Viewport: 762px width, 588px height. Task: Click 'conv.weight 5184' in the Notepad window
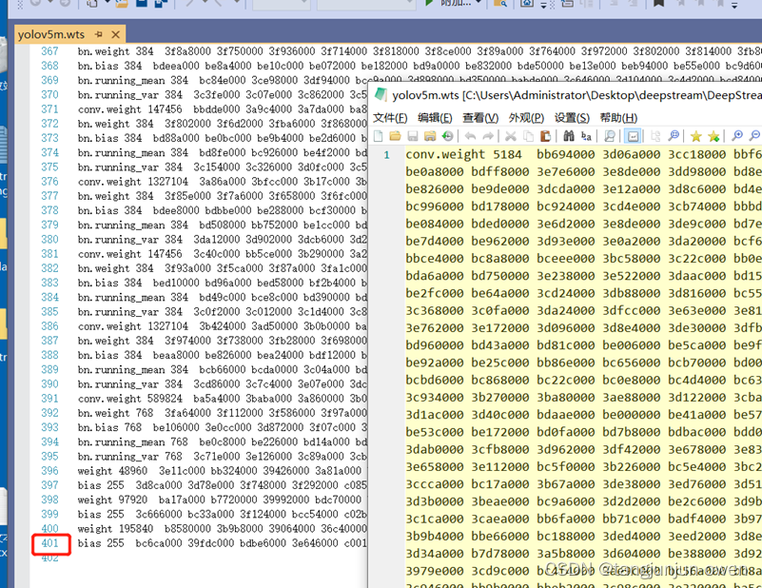pos(463,154)
